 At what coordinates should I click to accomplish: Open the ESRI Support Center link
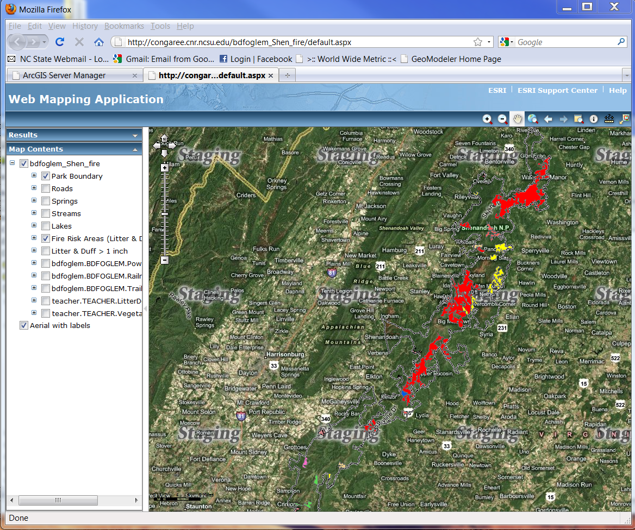pyautogui.click(x=557, y=91)
